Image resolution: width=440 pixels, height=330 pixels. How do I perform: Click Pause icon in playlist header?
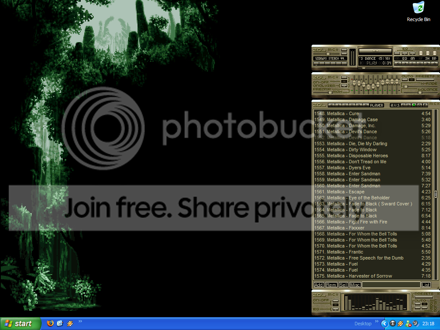[345, 105]
